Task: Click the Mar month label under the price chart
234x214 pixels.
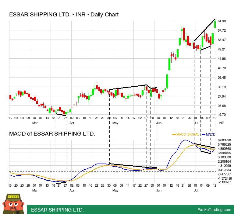Action: (x=35, y=123)
